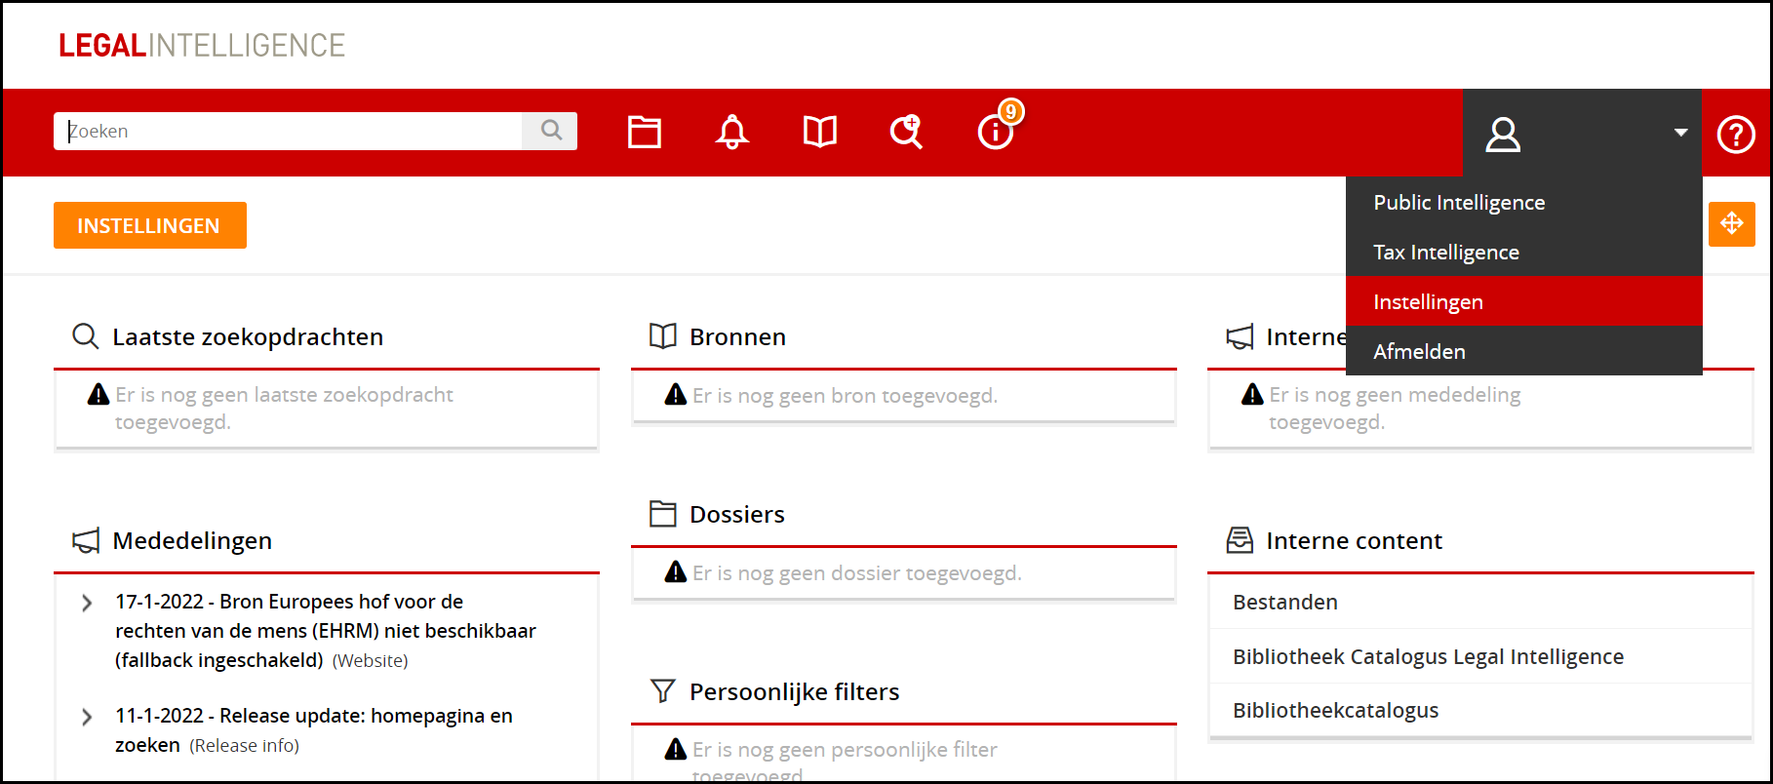Open the advanced search magnifier-plus icon
The width and height of the screenshot is (1773, 784).
tap(907, 132)
